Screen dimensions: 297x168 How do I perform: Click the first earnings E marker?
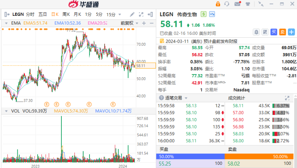[47, 104]
